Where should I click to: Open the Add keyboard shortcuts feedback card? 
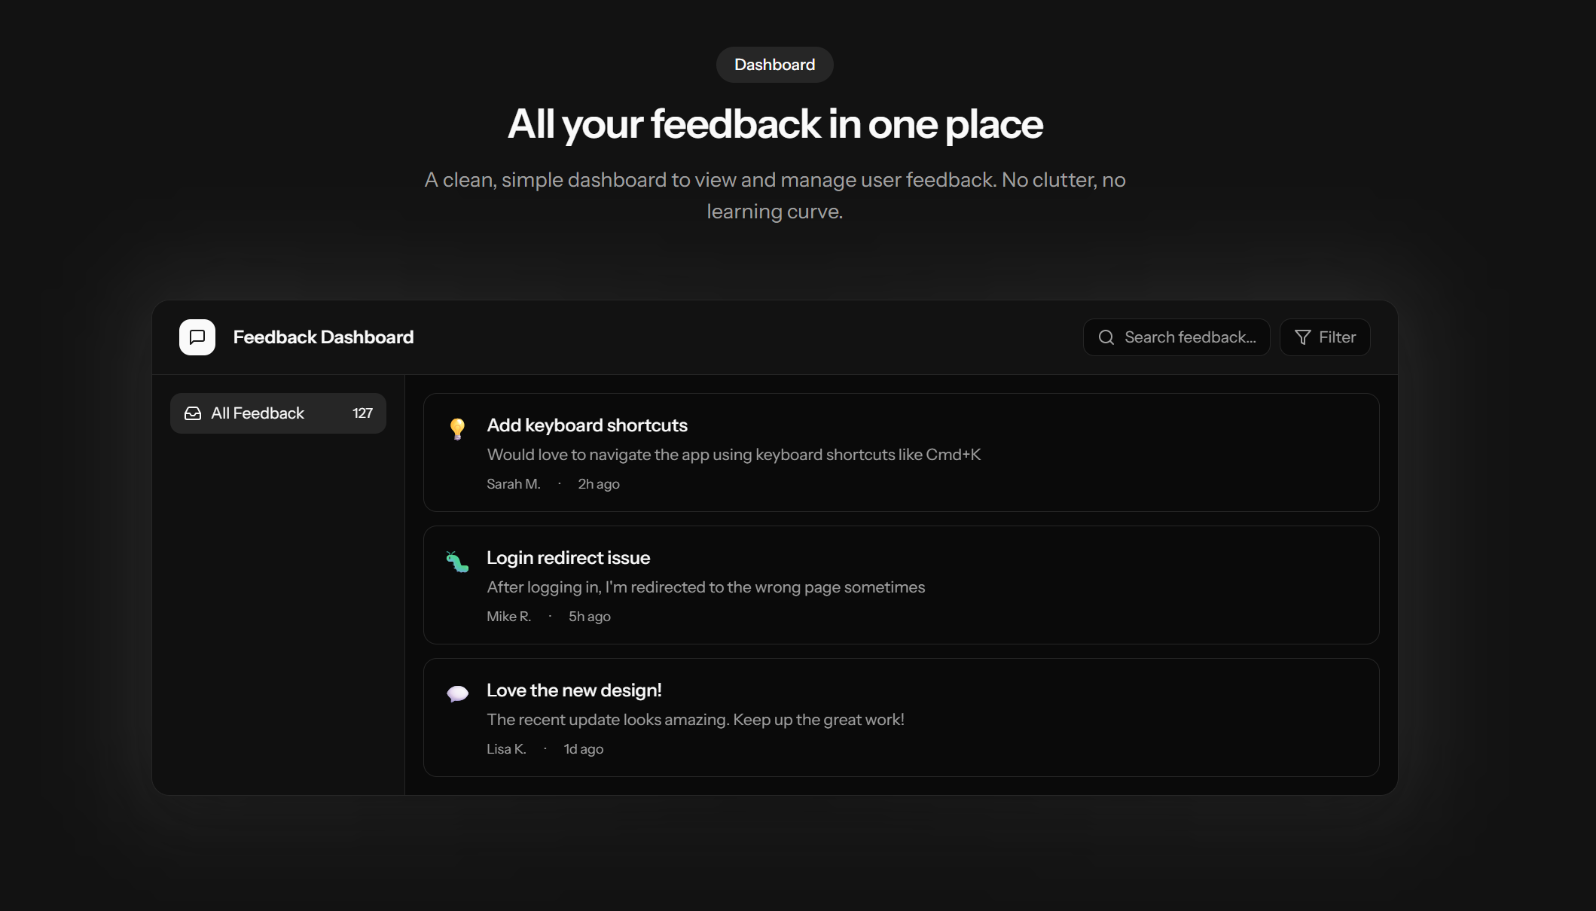pyautogui.click(x=901, y=452)
